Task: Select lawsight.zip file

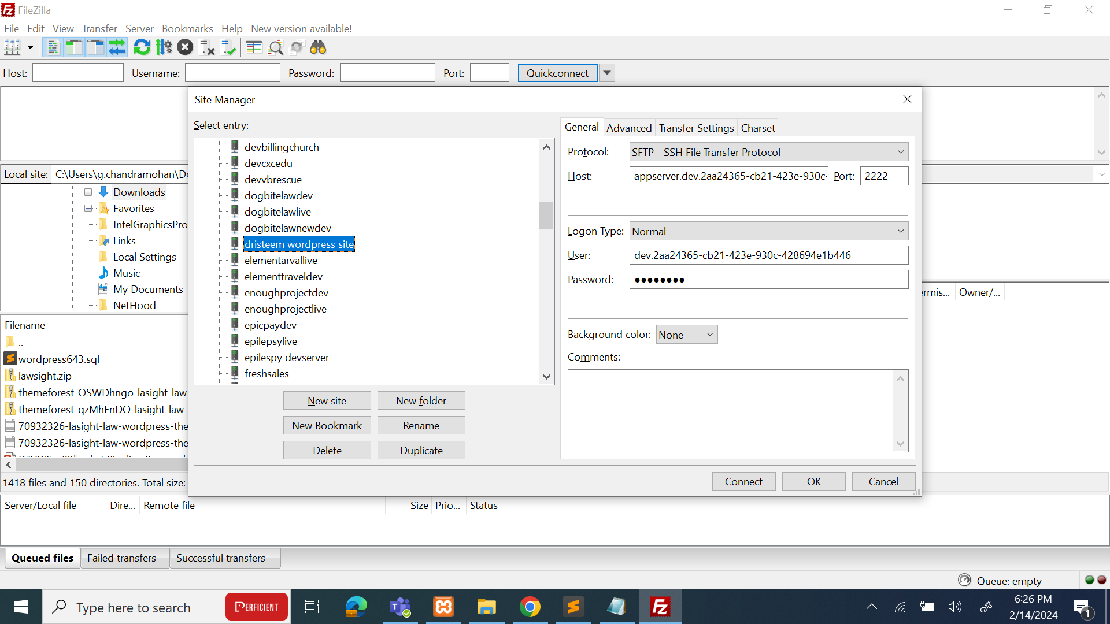Action: pyautogui.click(x=45, y=376)
